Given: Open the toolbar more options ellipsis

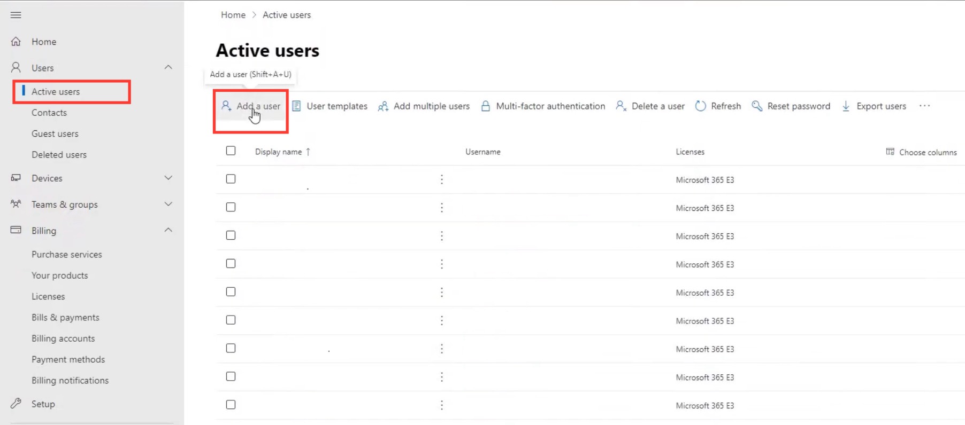Looking at the screenshot, I should tap(925, 106).
